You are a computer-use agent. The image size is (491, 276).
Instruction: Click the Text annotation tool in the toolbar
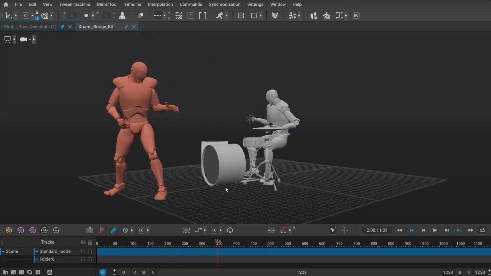pyautogui.click(x=191, y=15)
